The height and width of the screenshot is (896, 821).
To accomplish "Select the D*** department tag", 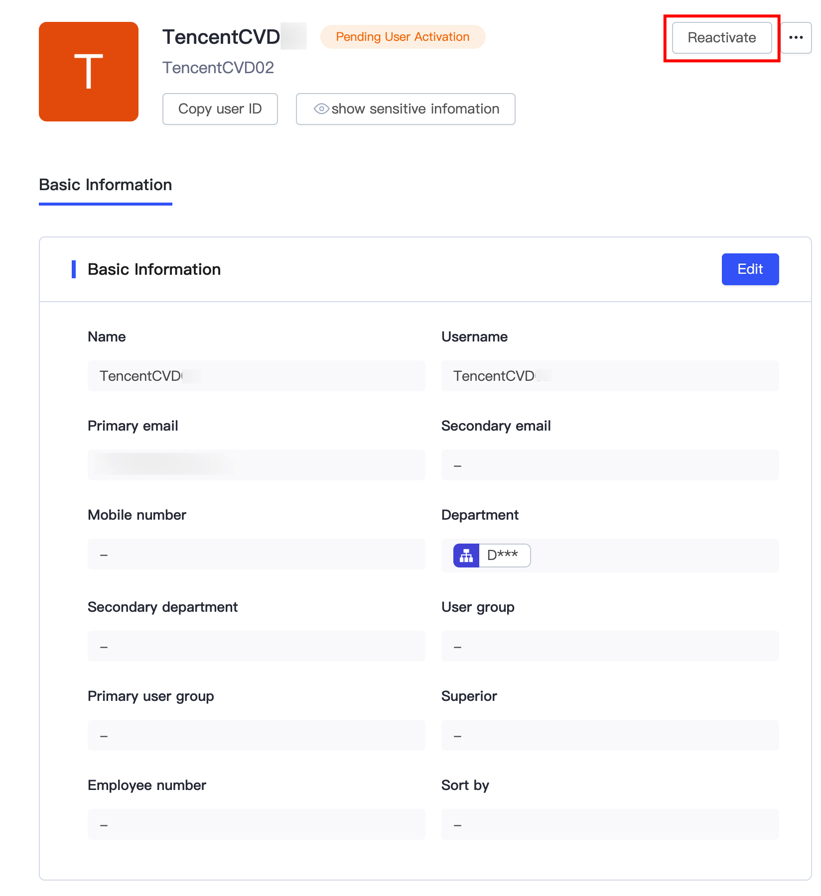I will (504, 555).
